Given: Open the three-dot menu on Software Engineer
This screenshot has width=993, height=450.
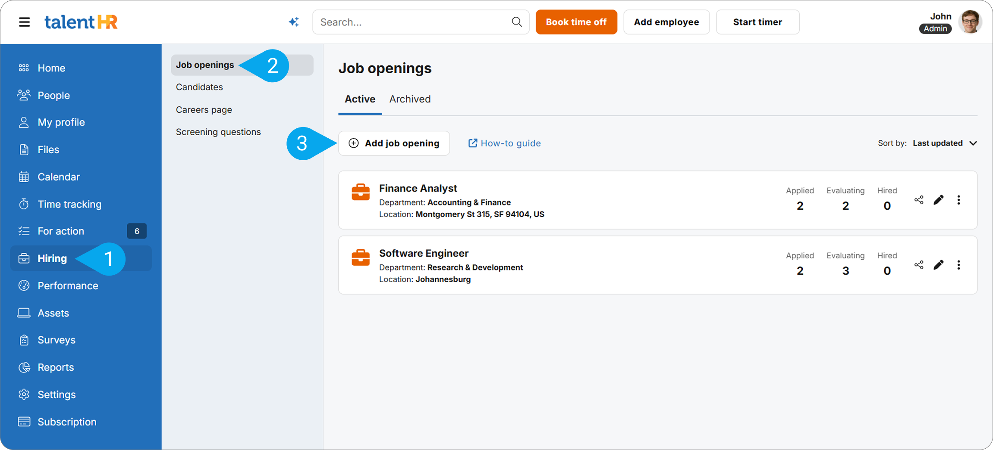Looking at the screenshot, I should click(958, 264).
